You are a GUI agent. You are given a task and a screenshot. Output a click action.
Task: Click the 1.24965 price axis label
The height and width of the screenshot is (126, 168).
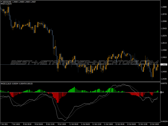click(164, 50)
